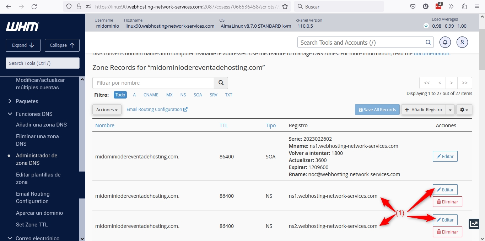
Task: Select the Todo filter
Action: (x=120, y=95)
